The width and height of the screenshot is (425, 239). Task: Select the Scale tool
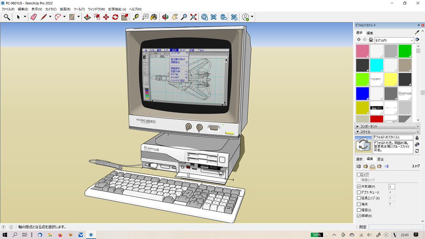125,17
